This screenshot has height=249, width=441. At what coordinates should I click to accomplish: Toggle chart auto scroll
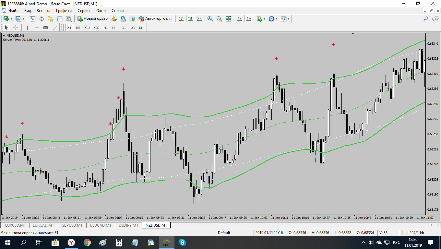(240, 19)
